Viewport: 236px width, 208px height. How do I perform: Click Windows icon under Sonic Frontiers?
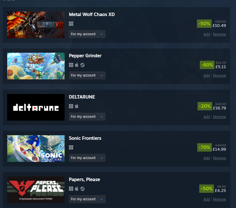pyautogui.click(x=71, y=147)
